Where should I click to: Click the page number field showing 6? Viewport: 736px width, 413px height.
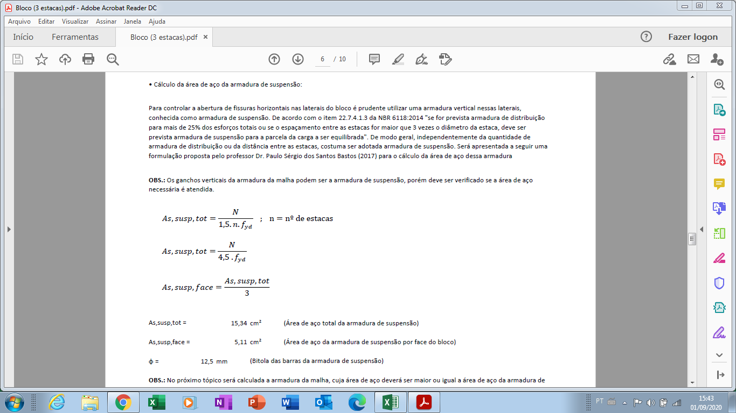[322, 59]
